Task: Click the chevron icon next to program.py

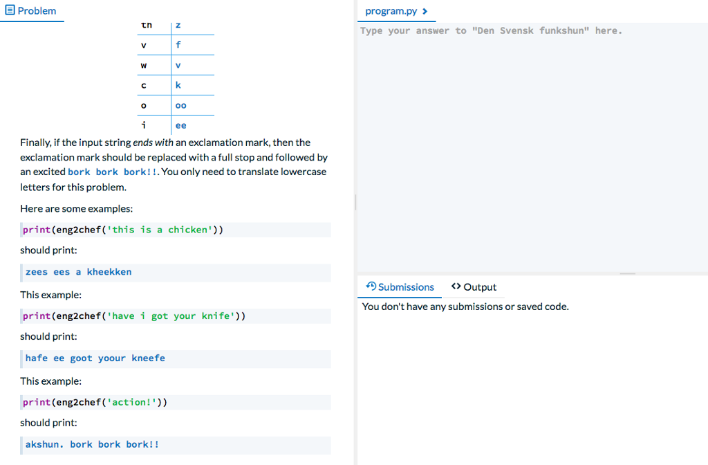Action: (x=425, y=11)
